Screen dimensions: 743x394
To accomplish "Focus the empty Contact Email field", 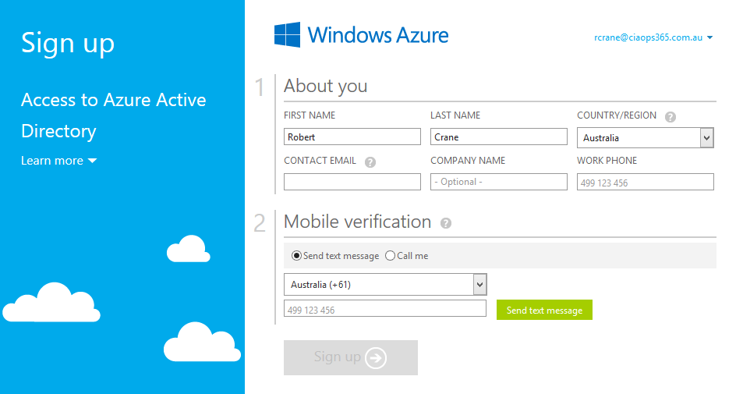I will (352, 182).
